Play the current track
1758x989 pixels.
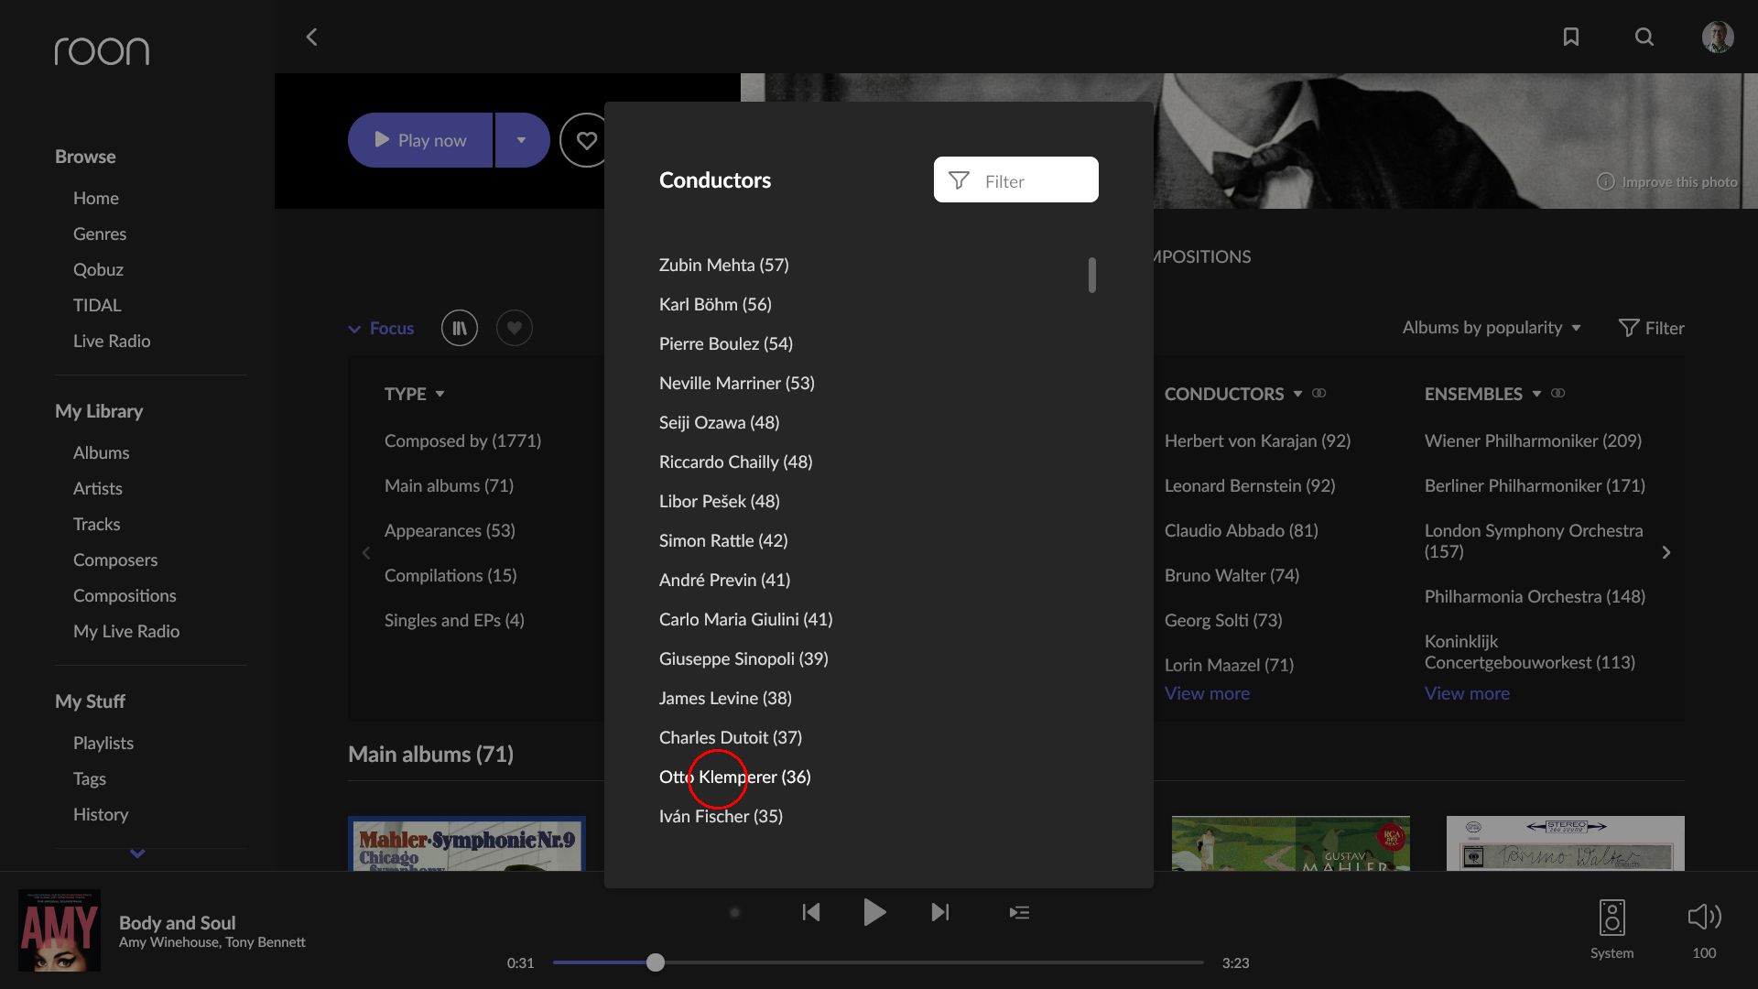[874, 912]
